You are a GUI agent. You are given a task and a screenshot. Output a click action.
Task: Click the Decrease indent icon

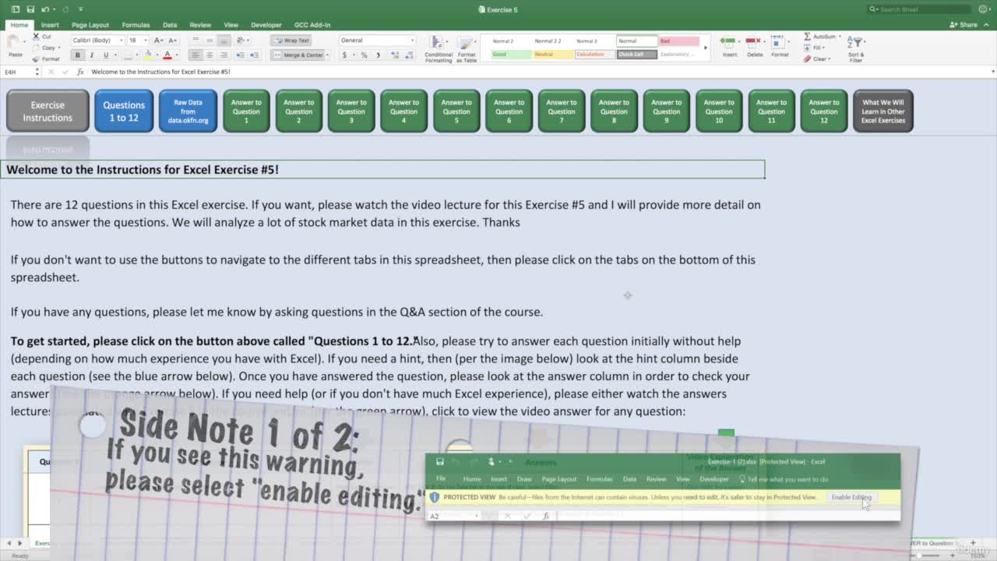[240, 55]
